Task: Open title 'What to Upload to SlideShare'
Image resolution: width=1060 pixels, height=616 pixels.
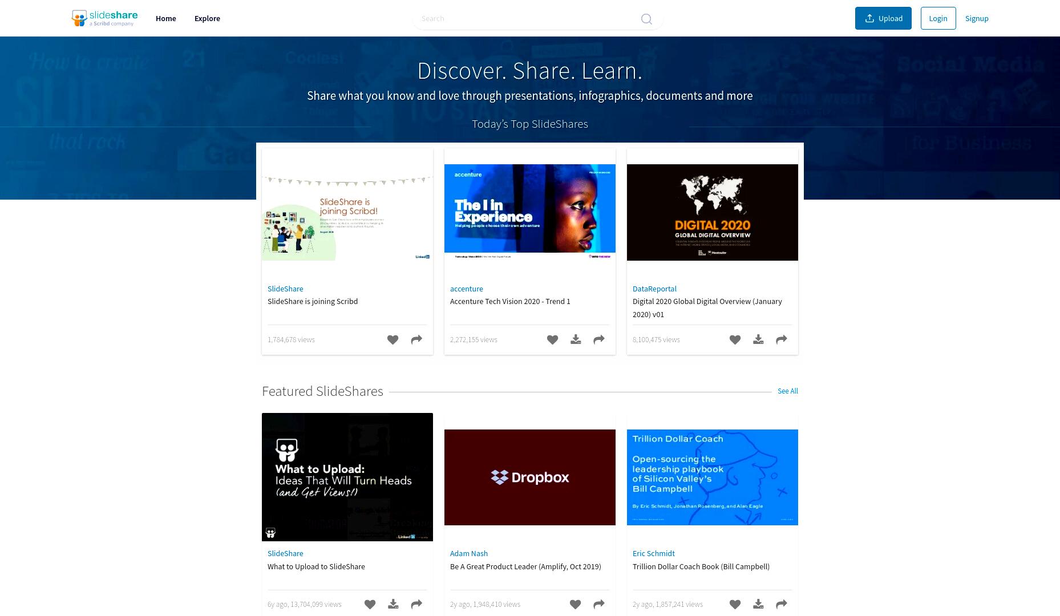Action: point(316,566)
